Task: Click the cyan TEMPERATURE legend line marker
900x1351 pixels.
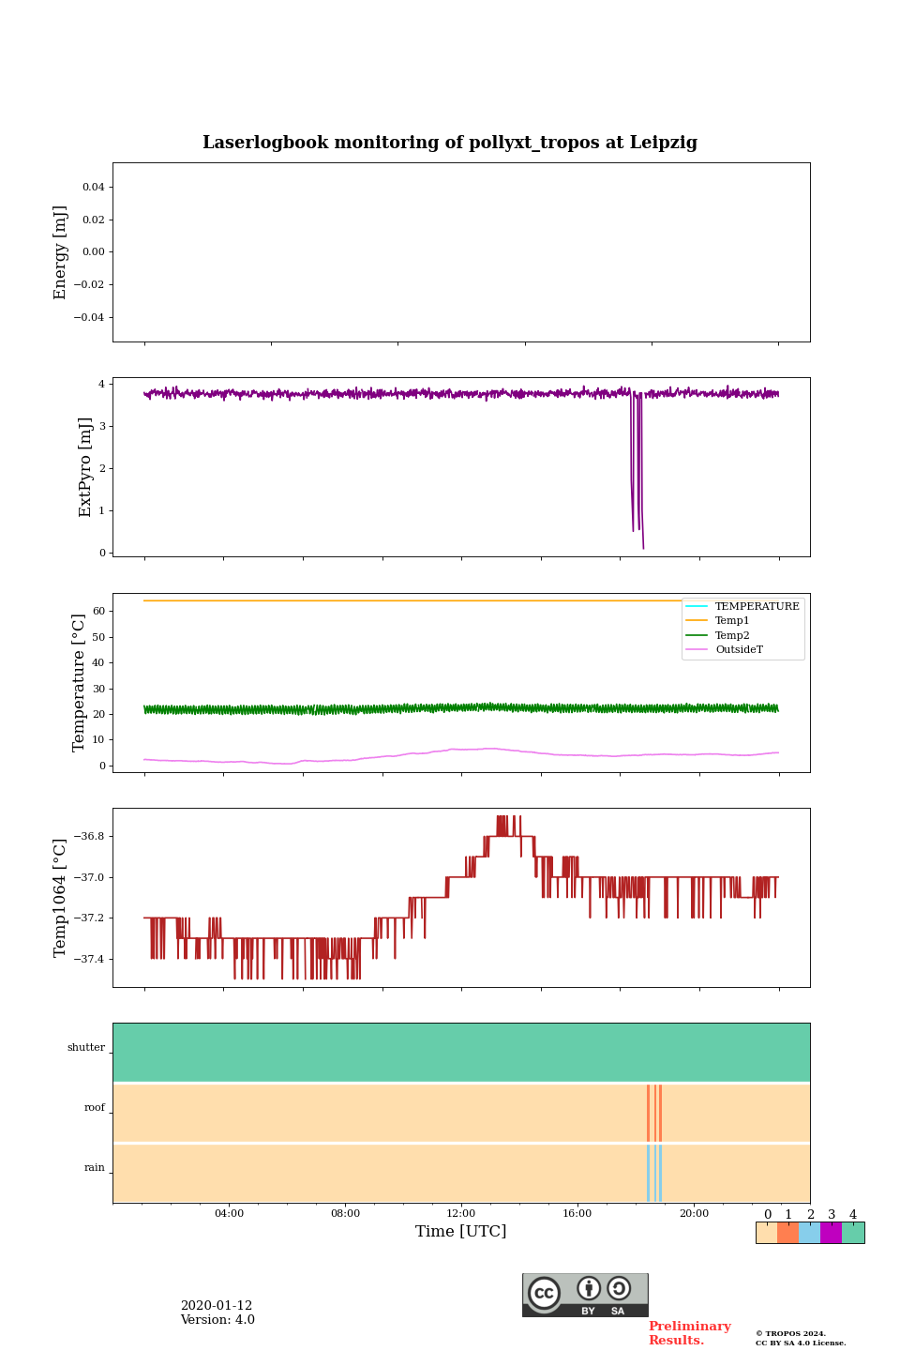Action: [697, 607]
